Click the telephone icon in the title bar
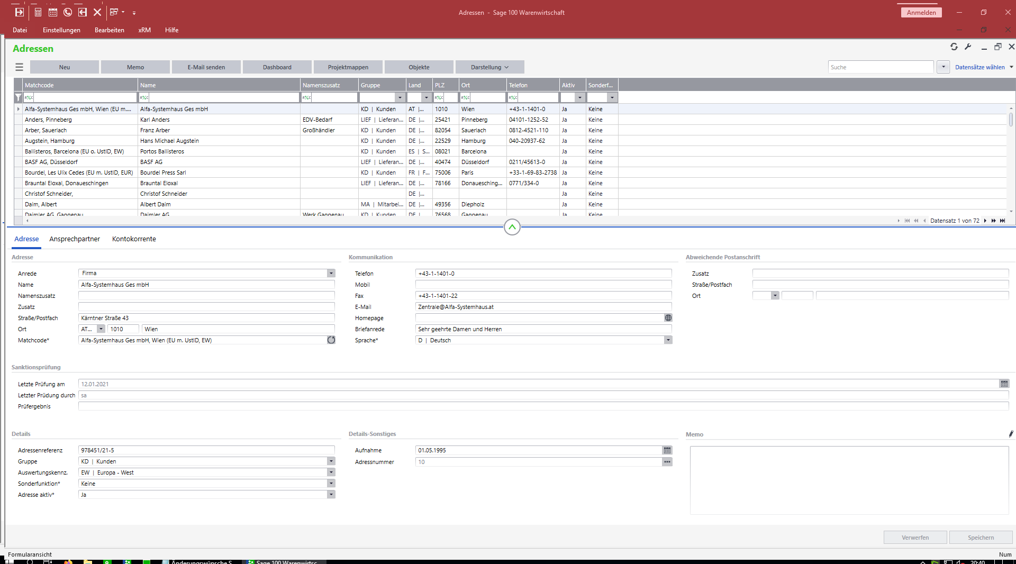This screenshot has height=564, width=1016. (x=68, y=12)
